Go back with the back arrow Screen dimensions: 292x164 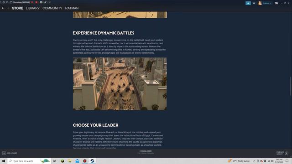(x=3, y=8)
